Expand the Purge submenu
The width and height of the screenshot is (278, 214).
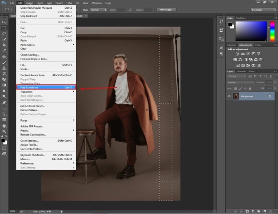[x=46, y=120]
